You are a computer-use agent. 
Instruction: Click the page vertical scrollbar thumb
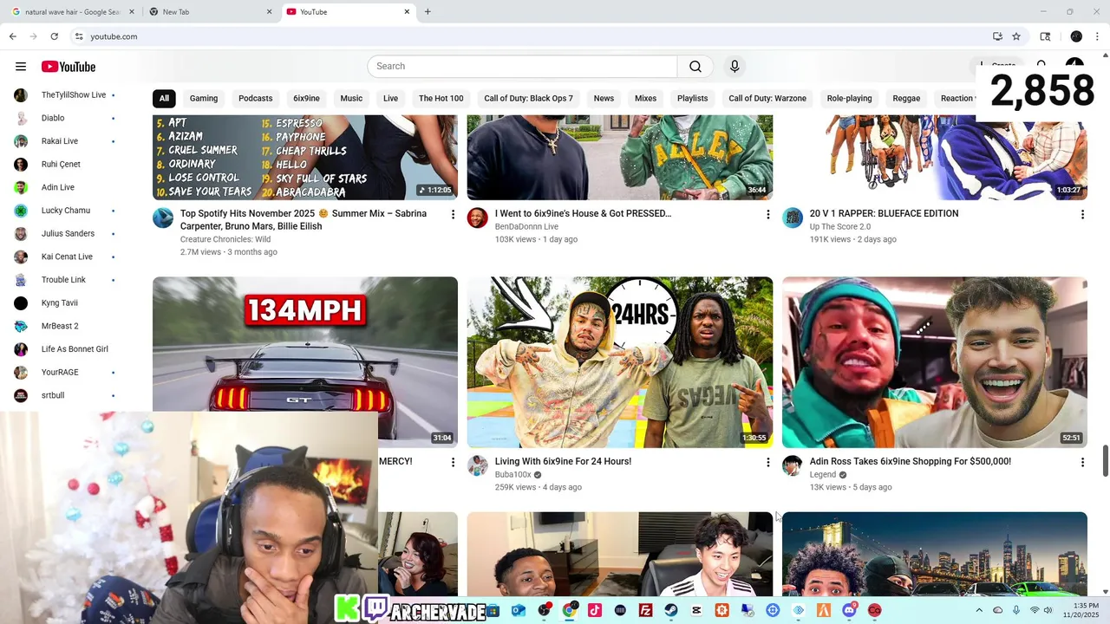coord(1105,461)
